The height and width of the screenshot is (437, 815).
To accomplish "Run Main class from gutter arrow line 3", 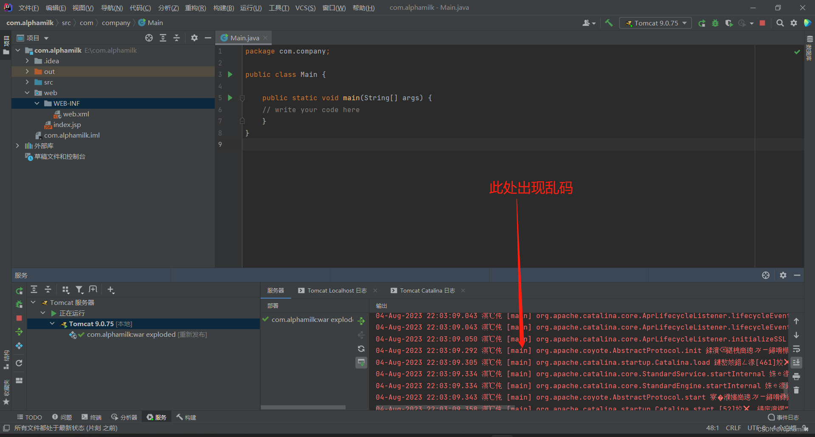I will 230,74.
